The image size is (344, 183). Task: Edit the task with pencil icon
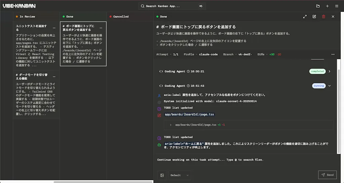coord(314,17)
